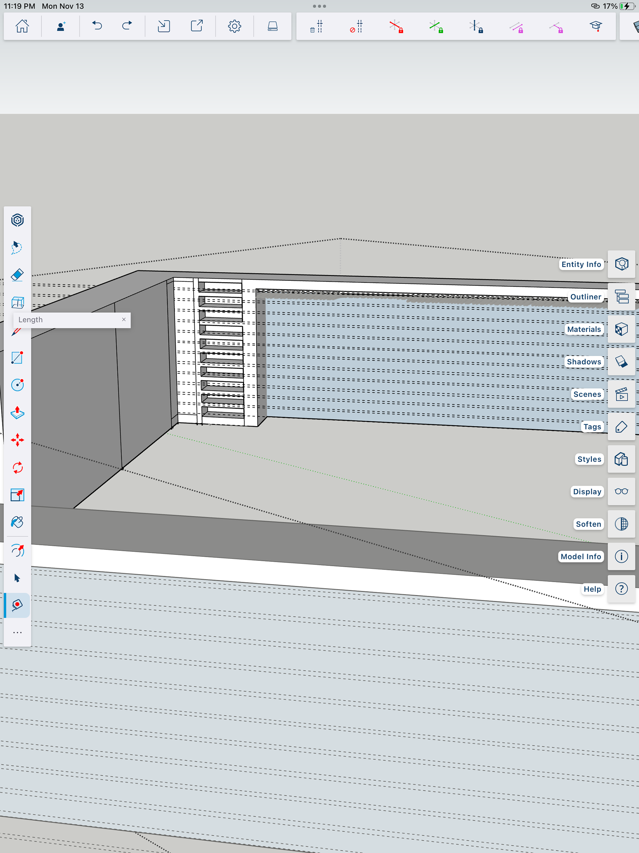Select the Move tool
Viewport: 639px width, 853px height.
click(x=17, y=440)
